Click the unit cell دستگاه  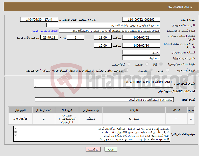(x=91, y=119)
